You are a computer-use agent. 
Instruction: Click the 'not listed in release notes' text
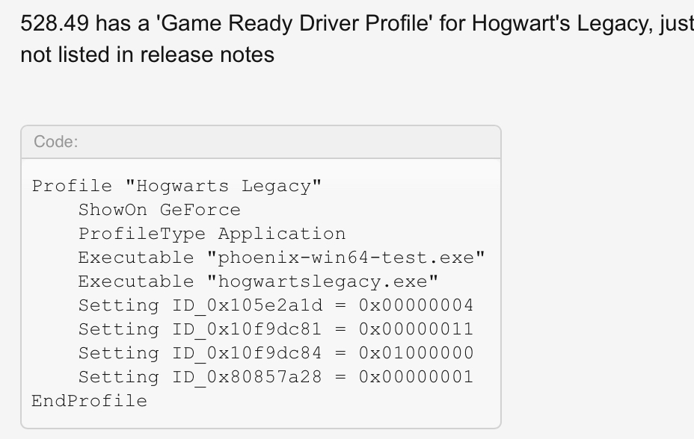(147, 55)
